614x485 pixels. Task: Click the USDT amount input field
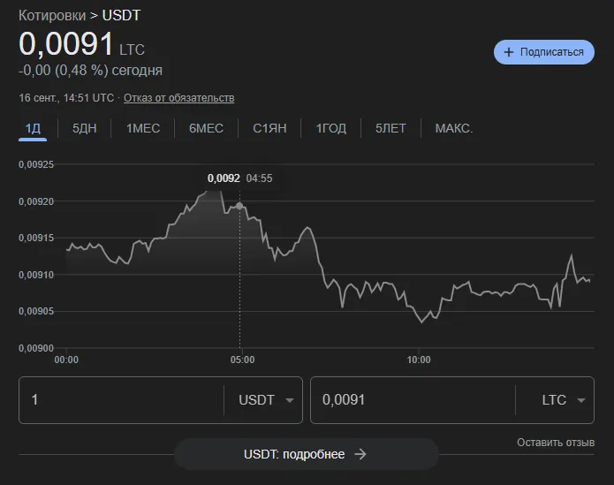pyautogui.click(x=121, y=400)
